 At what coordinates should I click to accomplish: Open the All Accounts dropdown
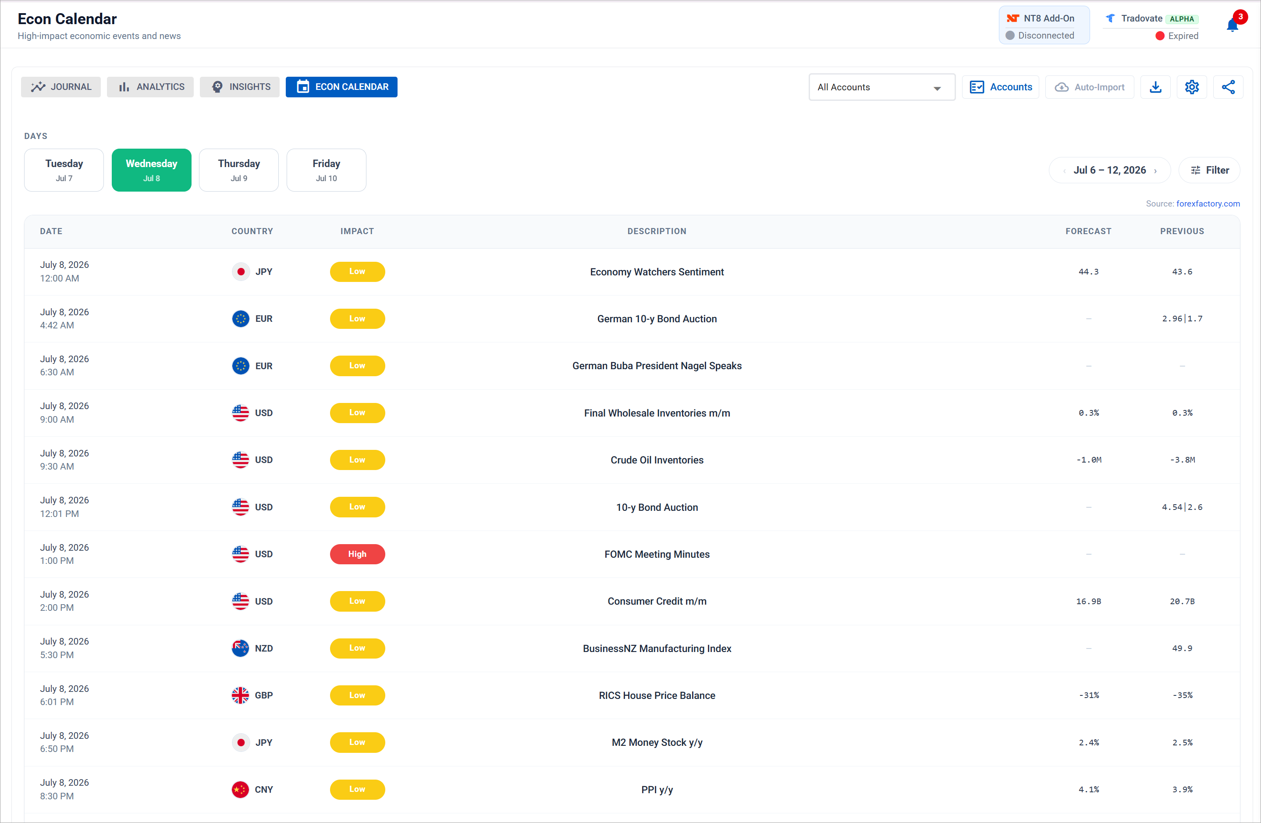(x=881, y=87)
